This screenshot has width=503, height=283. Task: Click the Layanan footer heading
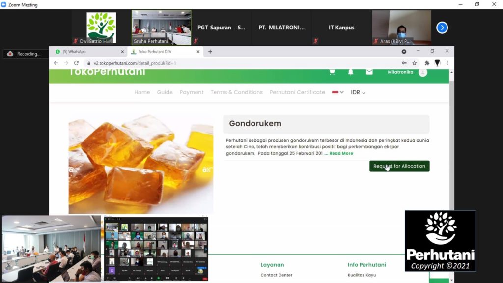272,265
